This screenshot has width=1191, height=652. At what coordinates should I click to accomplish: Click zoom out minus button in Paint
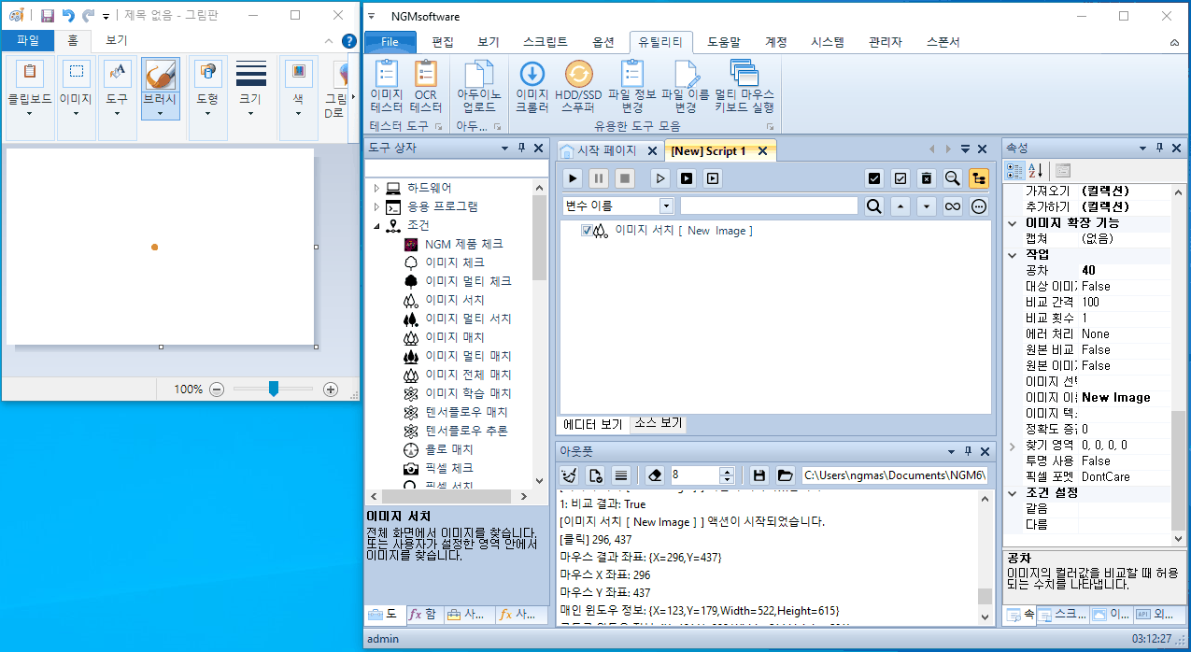(x=217, y=390)
